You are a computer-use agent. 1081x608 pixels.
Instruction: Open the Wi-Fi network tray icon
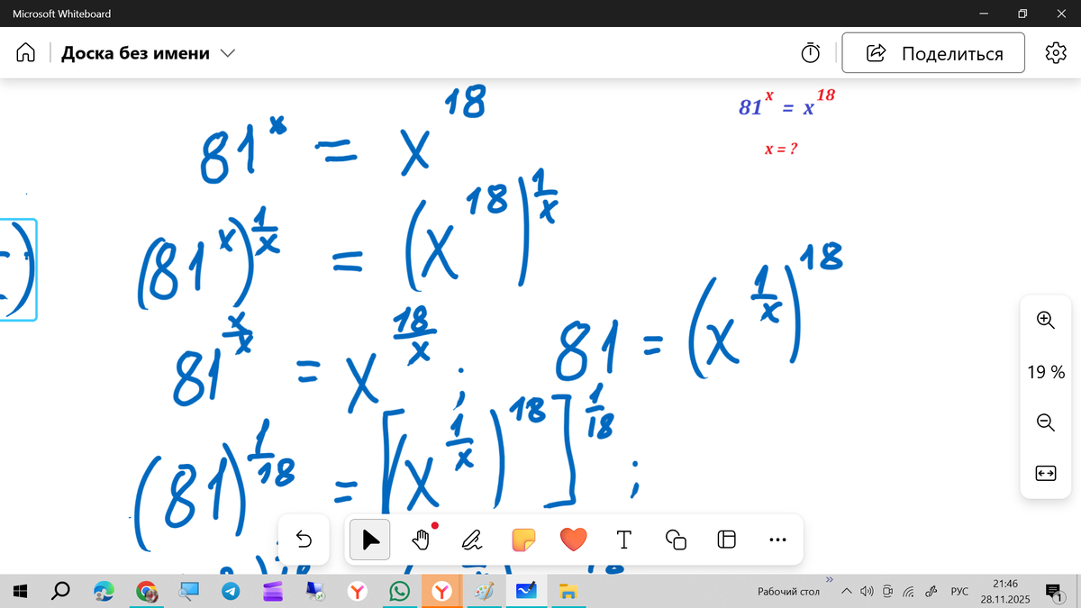[x=909, y=592]
